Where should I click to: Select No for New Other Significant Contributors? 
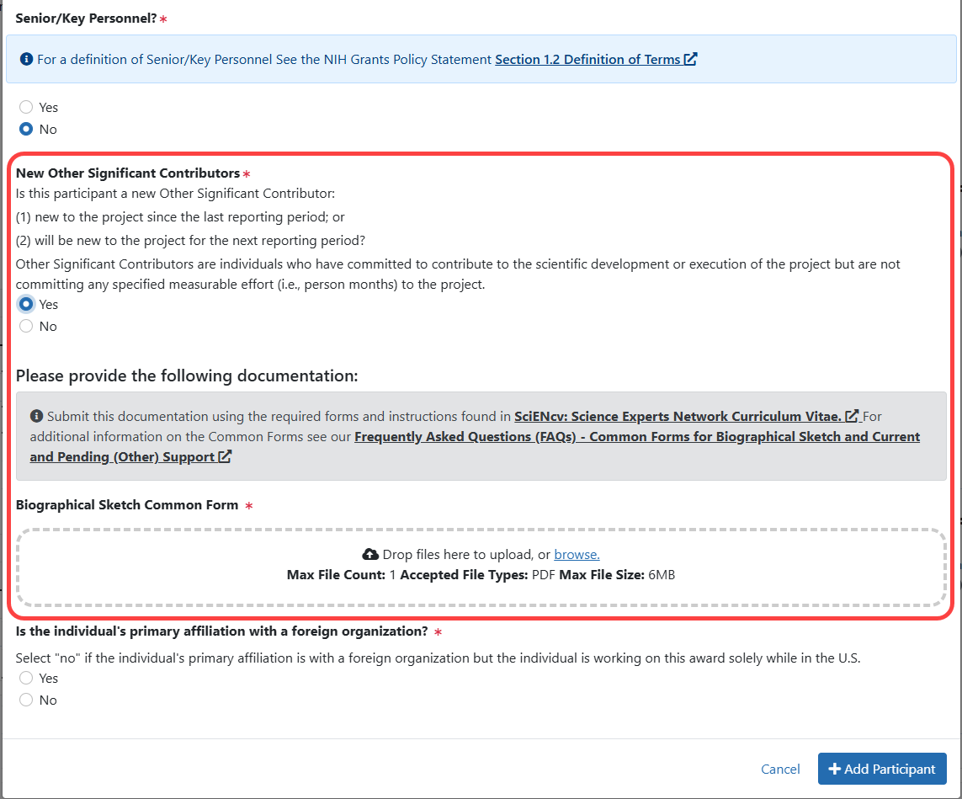(x=25, y=326)
